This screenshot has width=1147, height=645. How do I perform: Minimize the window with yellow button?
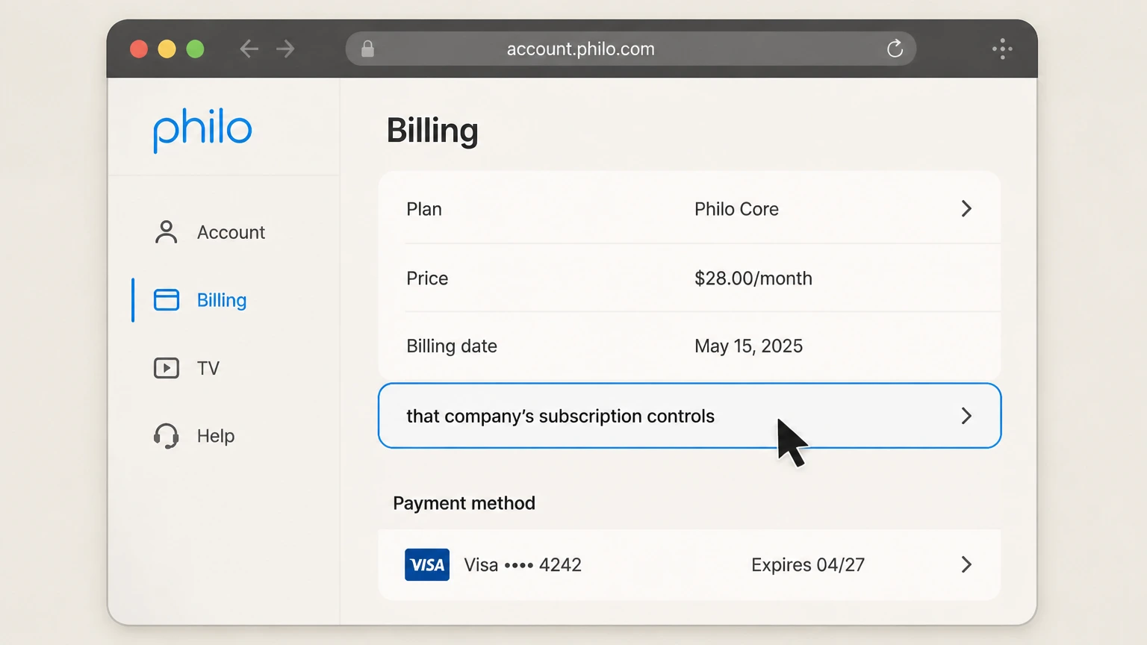click(167, 49)
